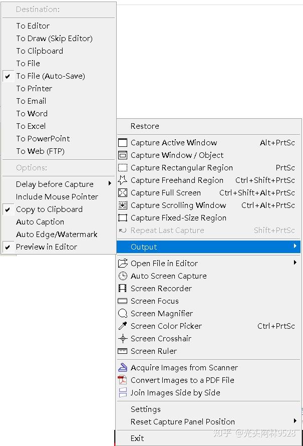This screenshot has height=446, width=303.
Task: Turn off Preview in Editor
Action: pyautogui.click(x=46, y=247)
